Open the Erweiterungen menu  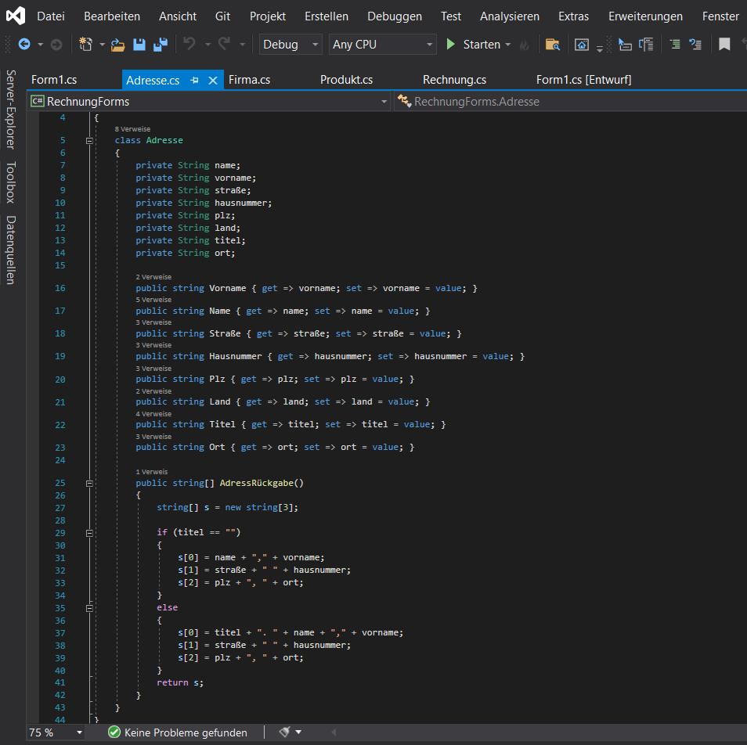coord(645,16)
